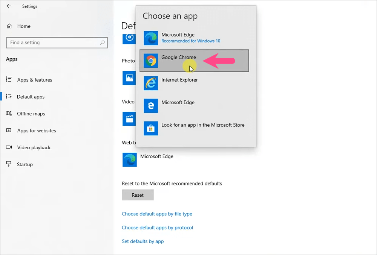Choose the lower Microsoft Edge entry
This screenshot has height=255, width=377.
pyautogui.click(x=194, y=106)
